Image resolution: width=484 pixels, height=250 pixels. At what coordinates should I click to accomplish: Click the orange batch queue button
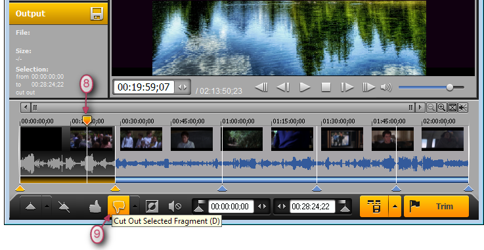point(374,206)
